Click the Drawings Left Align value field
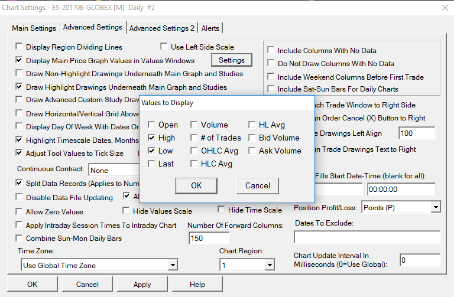Screen dimensions: 454x297 (417, 133)
